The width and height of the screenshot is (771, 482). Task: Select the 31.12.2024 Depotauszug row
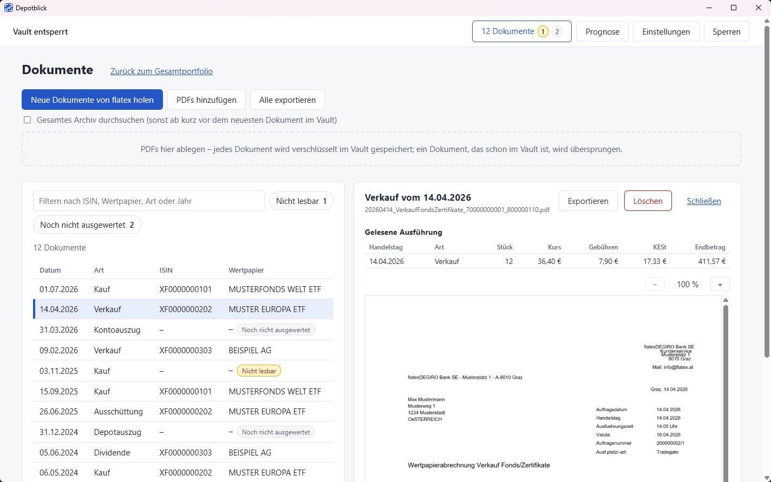tap(183, 432)
